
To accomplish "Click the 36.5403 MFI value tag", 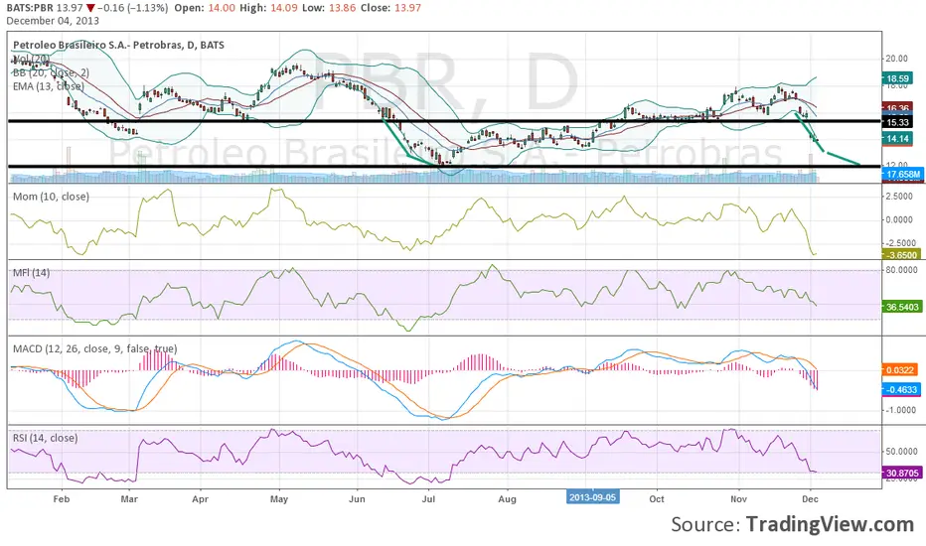I will pos(902,307).
